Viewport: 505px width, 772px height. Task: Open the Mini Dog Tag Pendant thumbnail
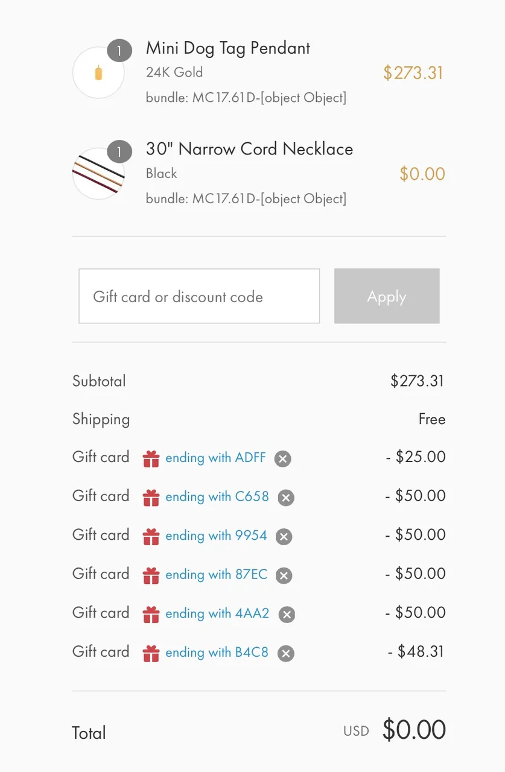tap(98, 73)
